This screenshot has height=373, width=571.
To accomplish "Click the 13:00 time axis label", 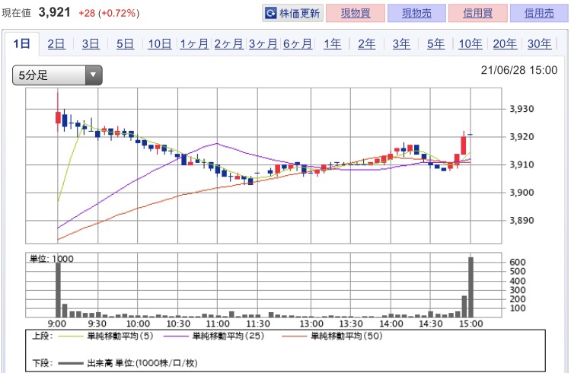I will [x=311, y=324].
